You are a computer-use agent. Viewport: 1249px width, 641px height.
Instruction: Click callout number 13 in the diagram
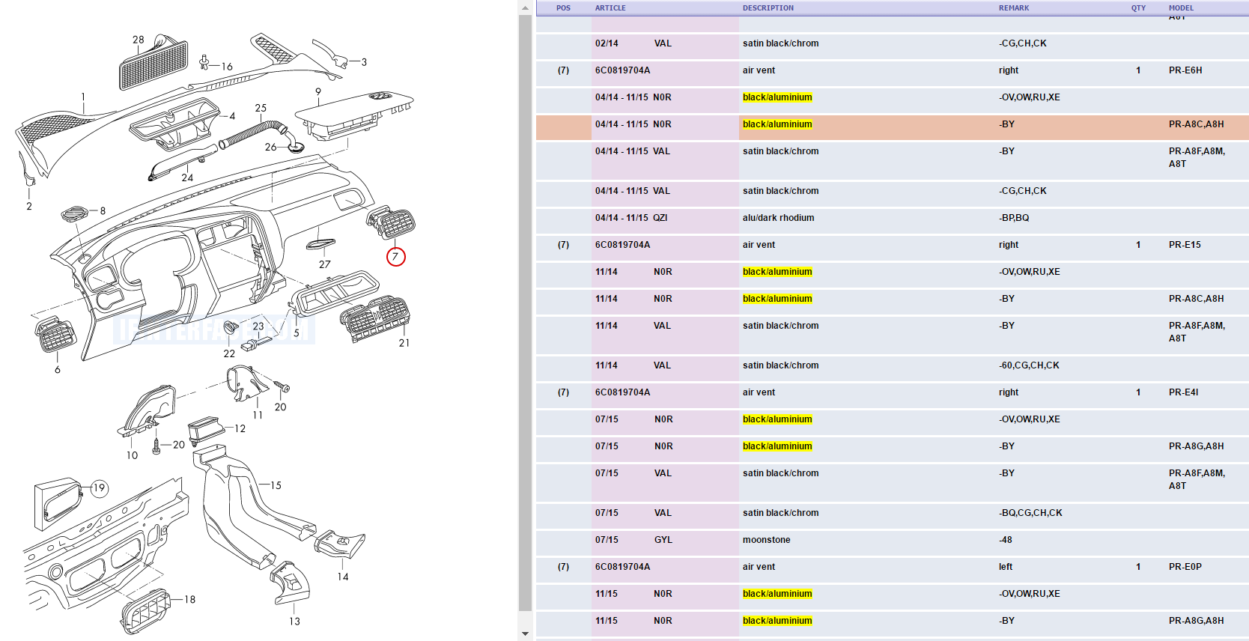click(294, 622)
